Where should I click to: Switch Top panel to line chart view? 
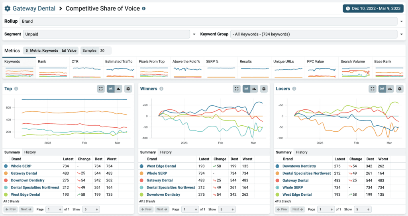[111, 89]
